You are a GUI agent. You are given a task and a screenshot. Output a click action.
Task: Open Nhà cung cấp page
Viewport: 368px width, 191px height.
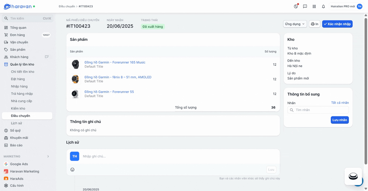[22, 101]
